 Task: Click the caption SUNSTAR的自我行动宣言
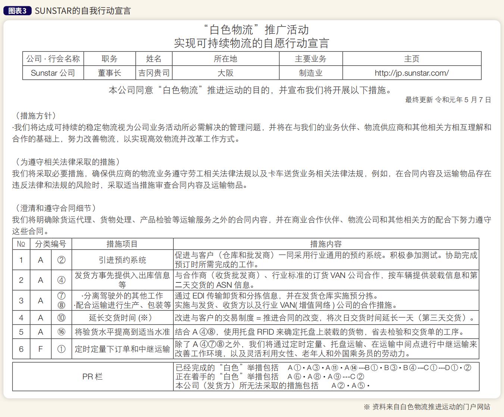click(x=83, y=11)
